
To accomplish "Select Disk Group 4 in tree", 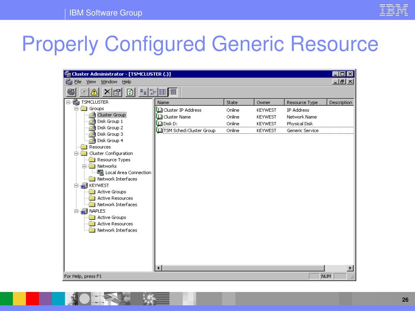I will pyautogui.click(x=110, y=141).
